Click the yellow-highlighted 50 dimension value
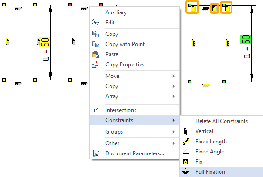 [x=45, y=42]
